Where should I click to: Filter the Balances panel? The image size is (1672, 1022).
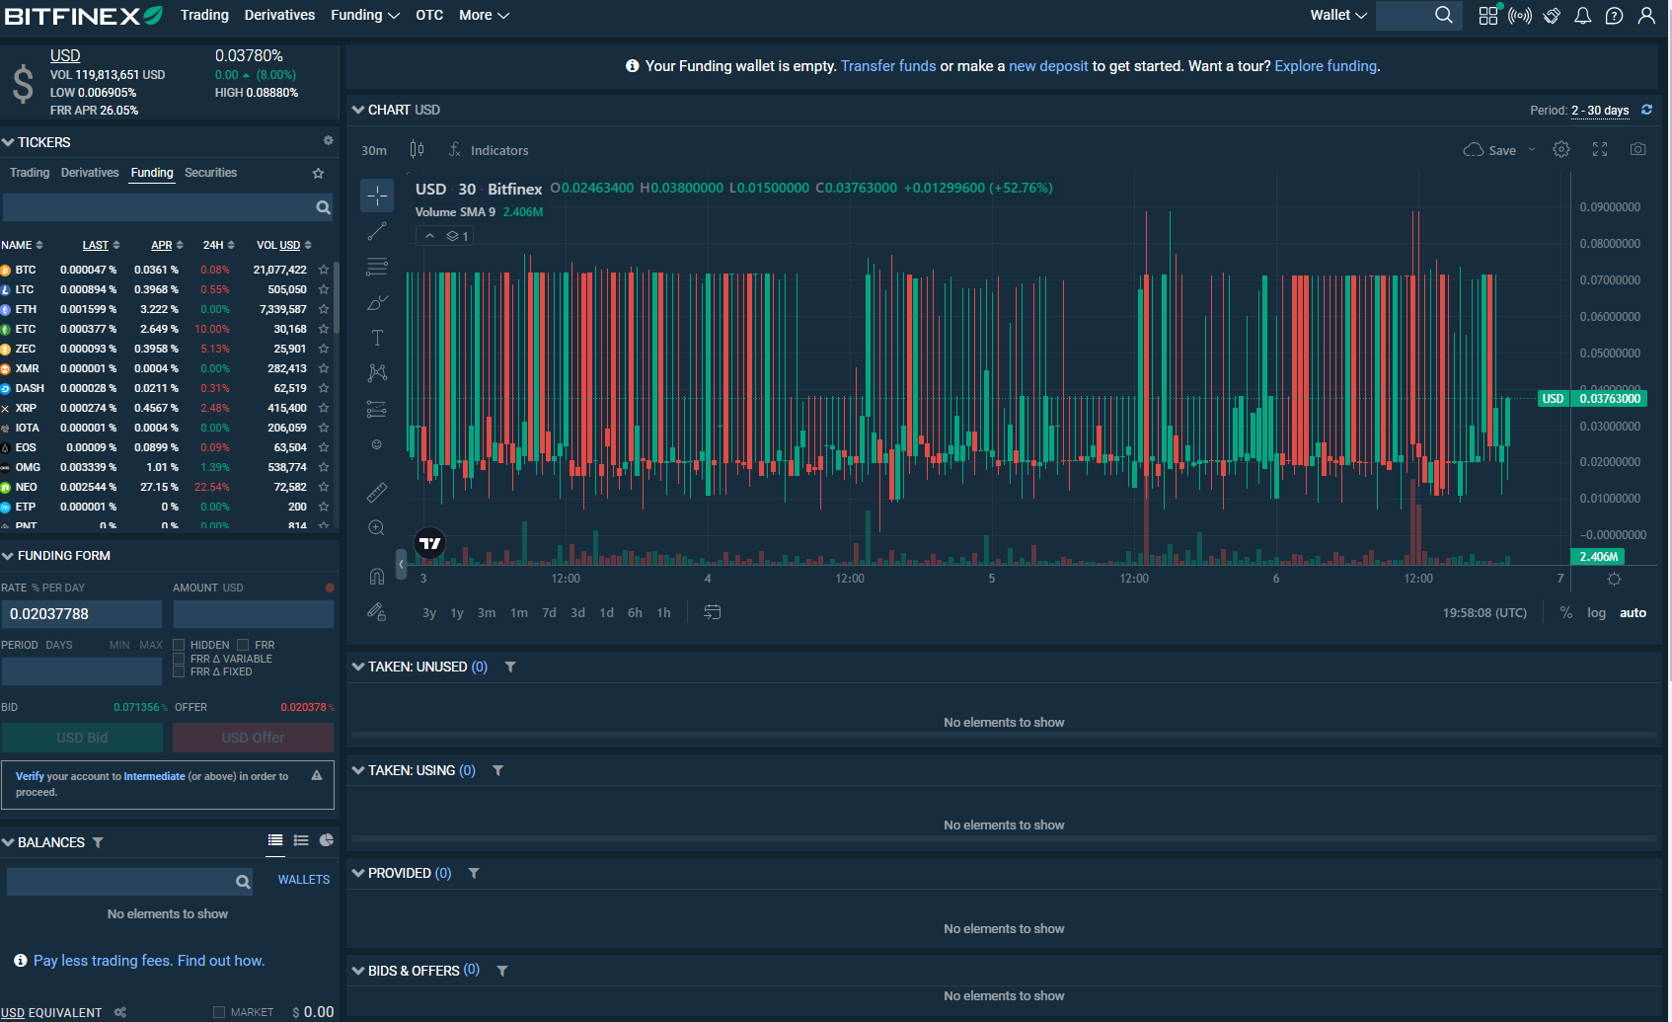point(98,842)
